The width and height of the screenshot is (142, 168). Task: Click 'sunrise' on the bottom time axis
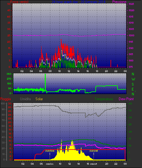50,164
